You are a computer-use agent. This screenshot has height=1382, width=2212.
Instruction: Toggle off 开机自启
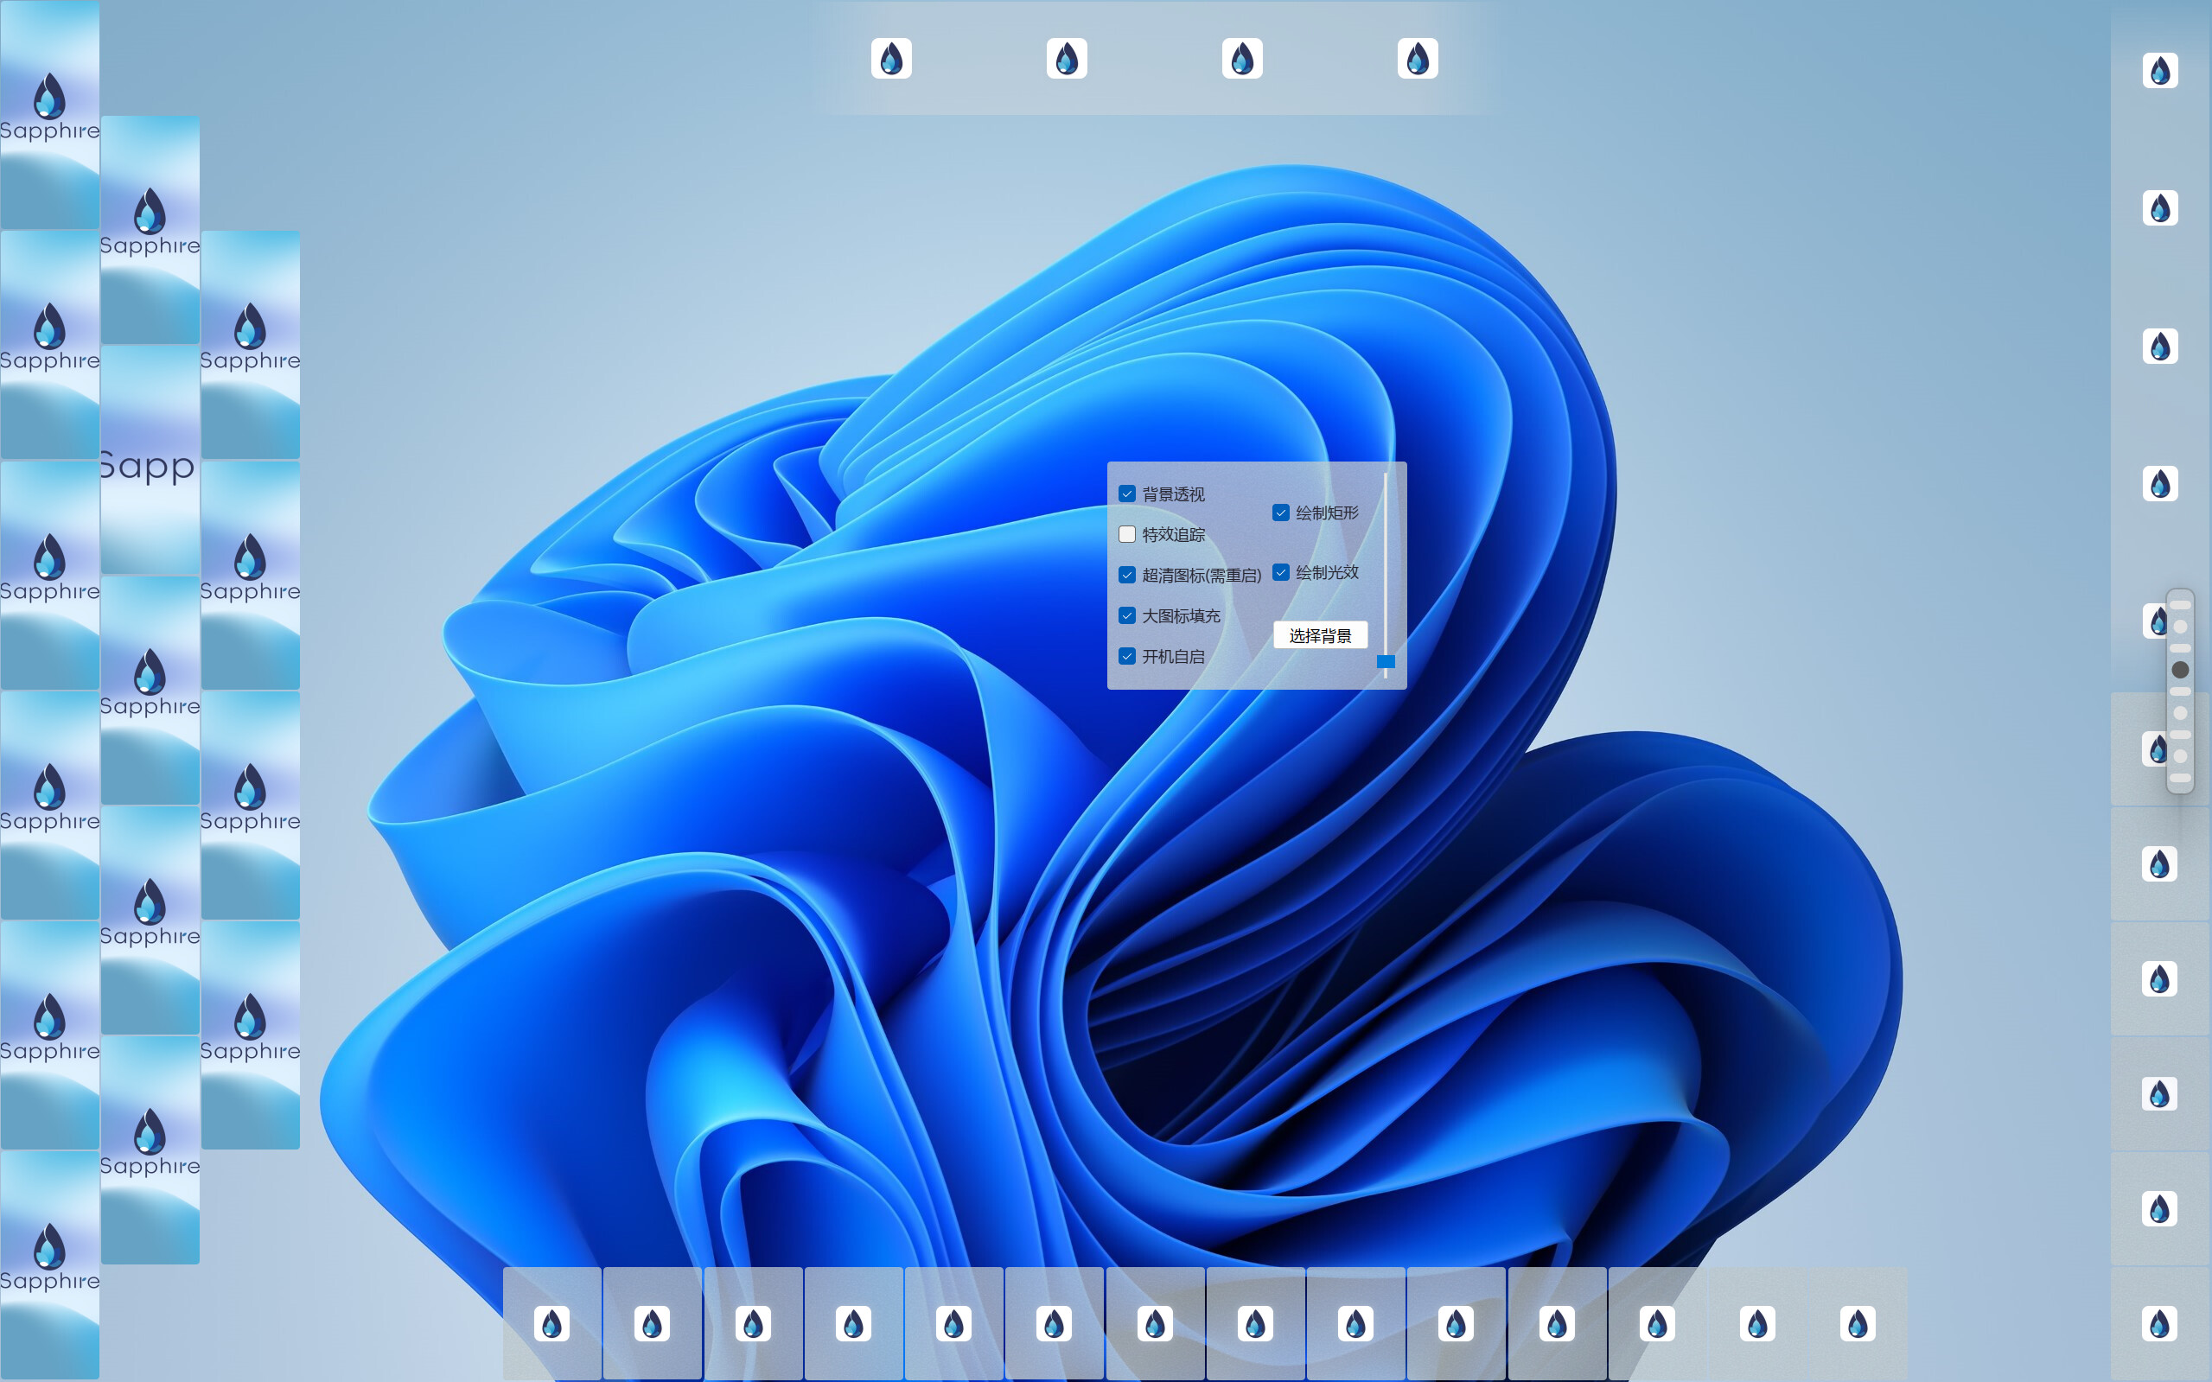click(1127, 655)
